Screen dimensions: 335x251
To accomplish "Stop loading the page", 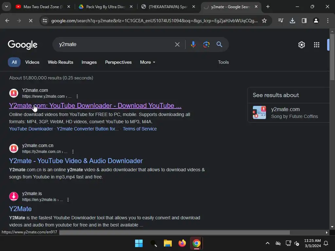I will (30, 21).
